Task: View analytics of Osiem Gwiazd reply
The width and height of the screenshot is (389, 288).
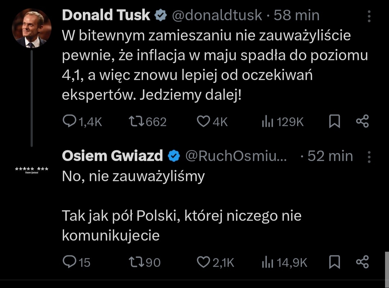Action: pyautogui.click(x=267, y=262)
